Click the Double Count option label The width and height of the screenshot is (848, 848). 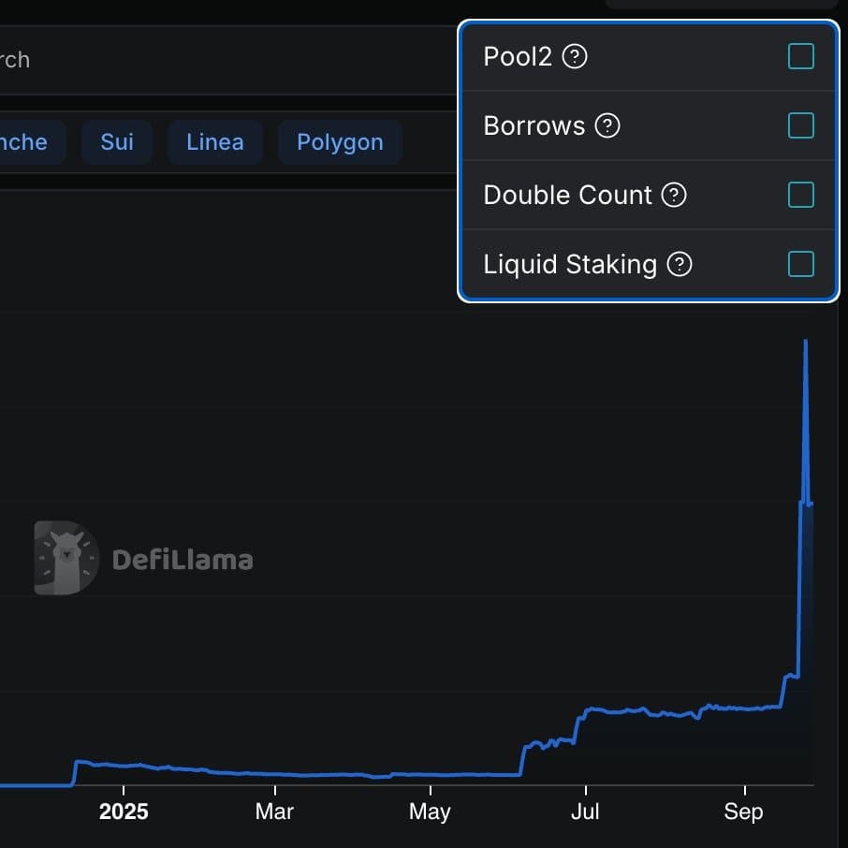(567, 195)
